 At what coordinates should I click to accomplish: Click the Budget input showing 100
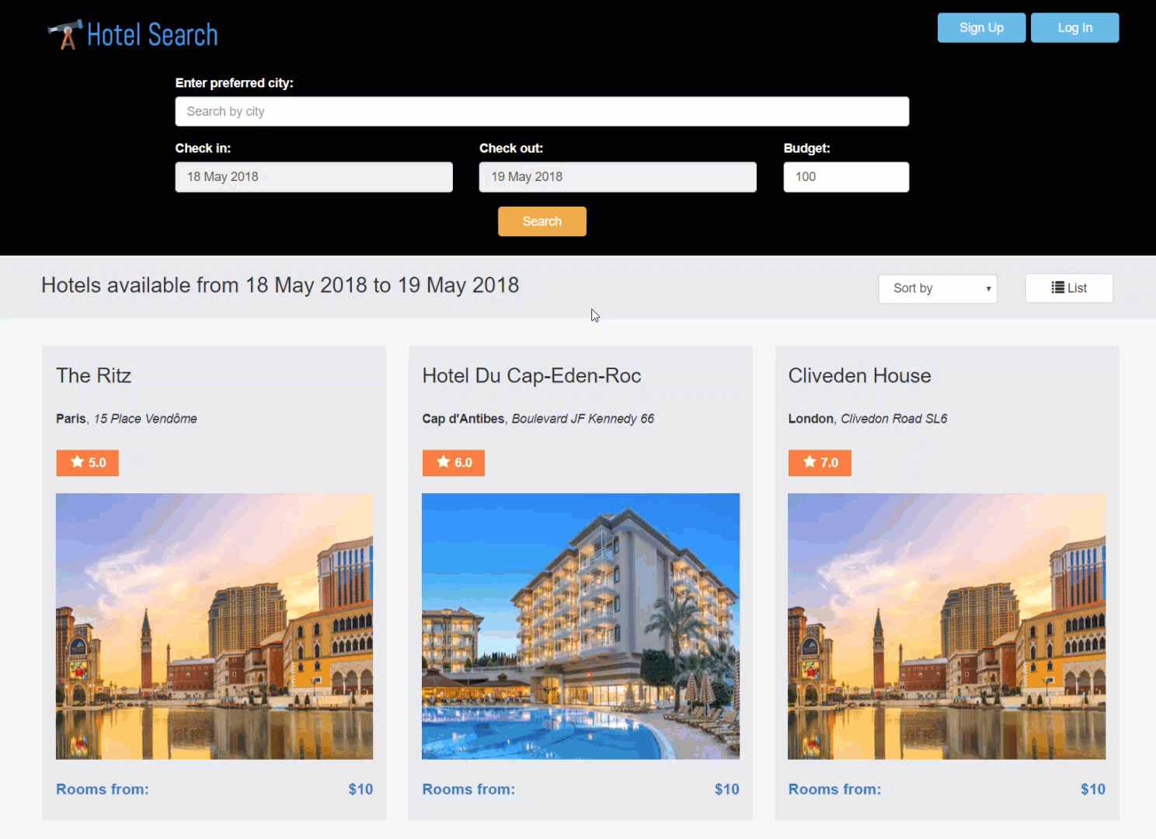coord(846,177)
